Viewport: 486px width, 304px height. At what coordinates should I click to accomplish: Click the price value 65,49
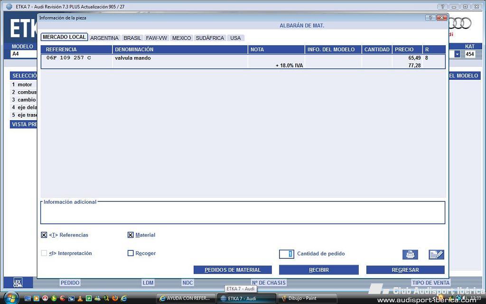coord(414,58)
